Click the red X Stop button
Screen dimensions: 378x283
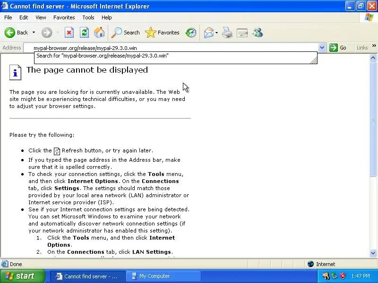[69, 33]
